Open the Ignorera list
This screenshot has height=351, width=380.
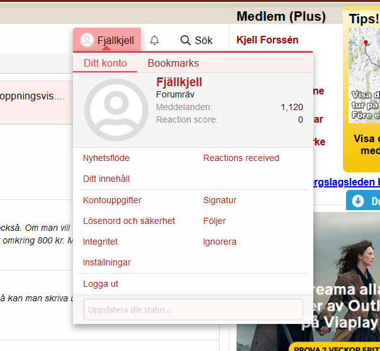coord(220,242)
